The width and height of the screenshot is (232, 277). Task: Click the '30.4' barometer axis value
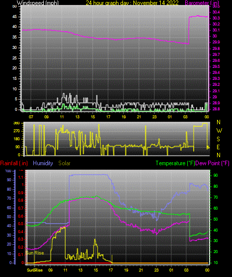coord(216,12)
